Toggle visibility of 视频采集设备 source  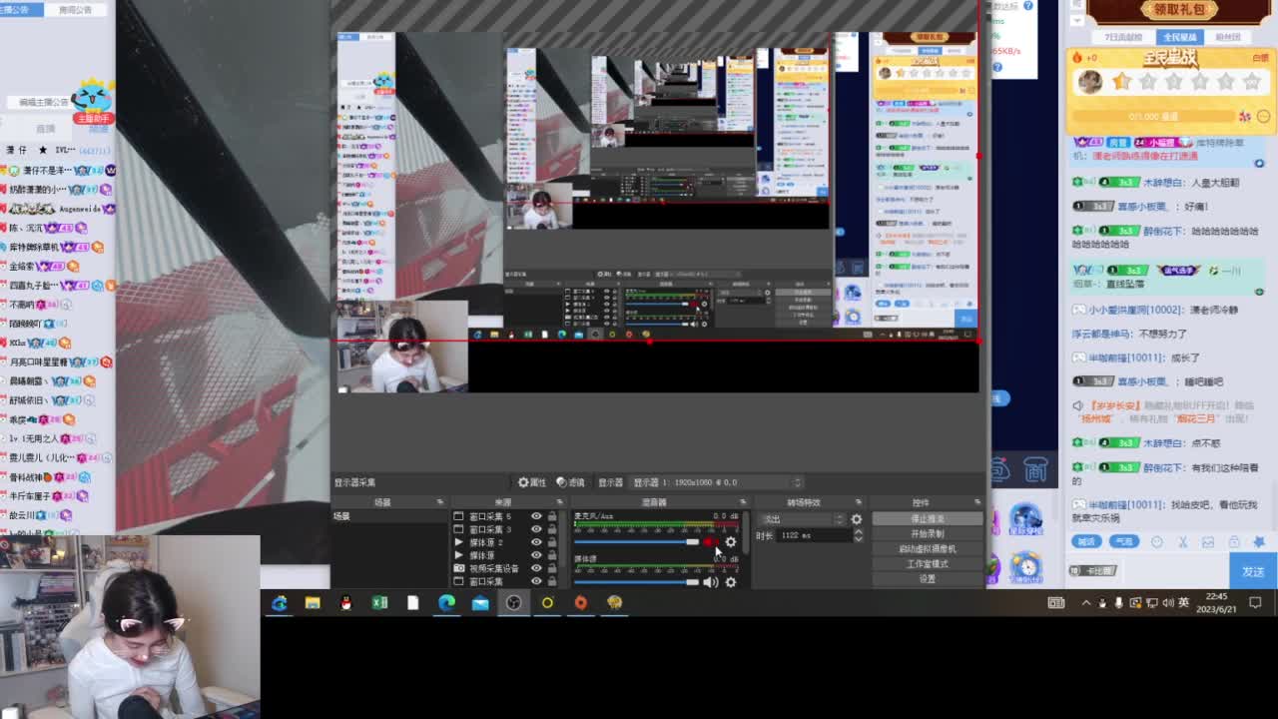pyautogui.click(x=536, y=568)
